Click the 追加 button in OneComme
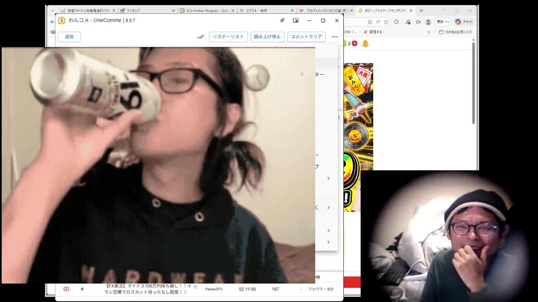The image size is (538, 302). point(69,37)
